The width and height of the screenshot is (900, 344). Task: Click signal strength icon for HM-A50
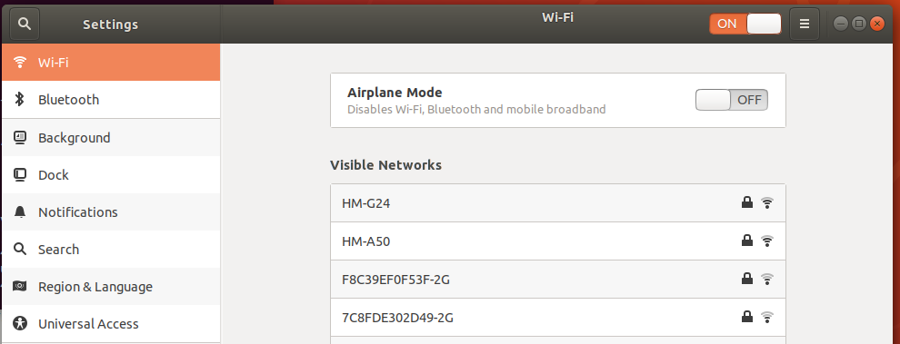(x=767, y=241)
